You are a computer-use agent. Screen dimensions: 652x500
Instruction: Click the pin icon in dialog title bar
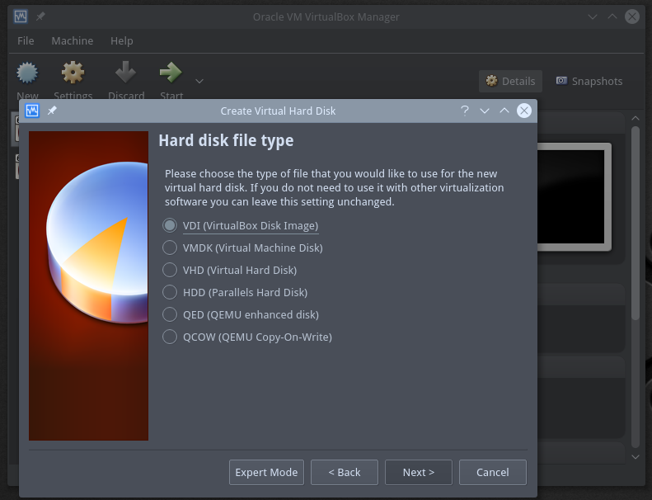(x=52, y=111)
